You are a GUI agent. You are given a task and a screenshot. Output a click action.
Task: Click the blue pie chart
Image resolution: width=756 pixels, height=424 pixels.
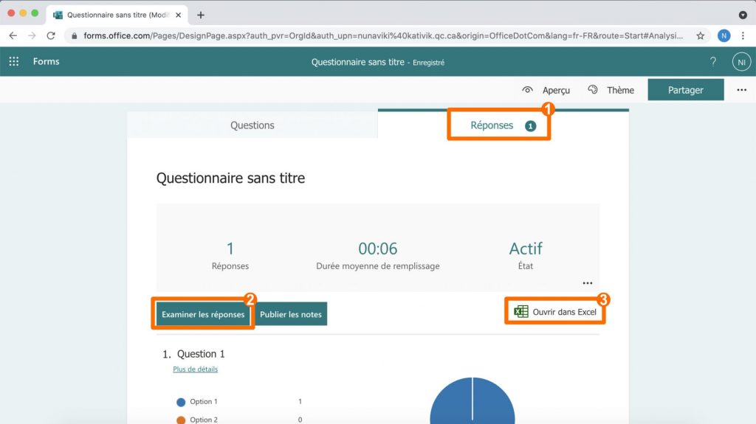point(472,400)
